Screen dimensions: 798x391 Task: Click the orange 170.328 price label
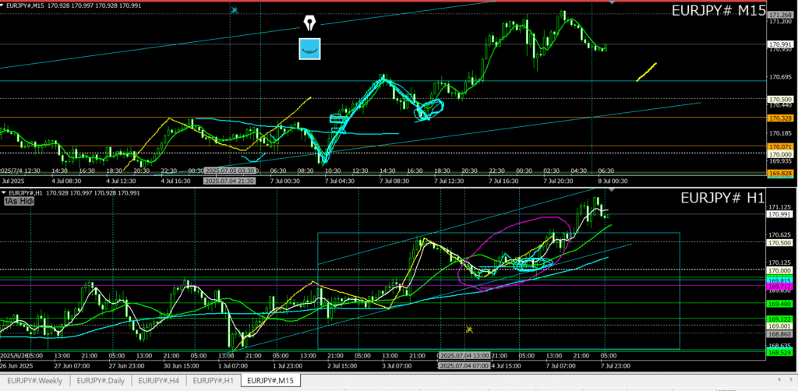(780, 118)
